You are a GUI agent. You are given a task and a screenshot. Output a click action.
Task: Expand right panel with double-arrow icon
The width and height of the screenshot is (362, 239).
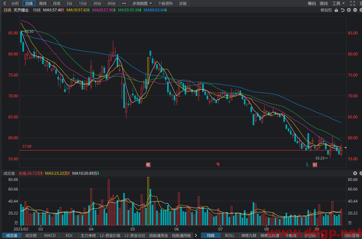tap(360, 3)
